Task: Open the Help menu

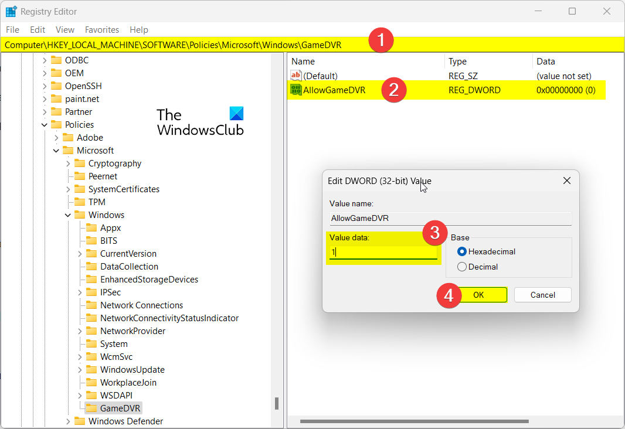Action: point(139,30)
